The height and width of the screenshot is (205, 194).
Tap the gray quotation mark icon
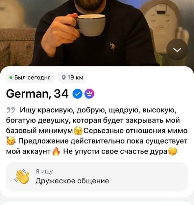(11, 110)
